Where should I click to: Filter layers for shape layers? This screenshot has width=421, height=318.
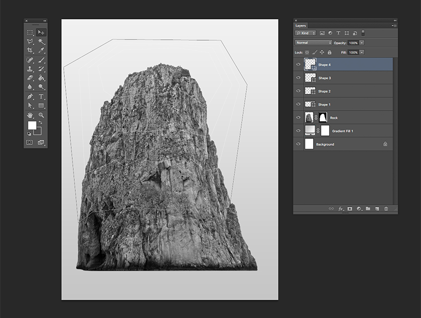[x=347, y=33]
